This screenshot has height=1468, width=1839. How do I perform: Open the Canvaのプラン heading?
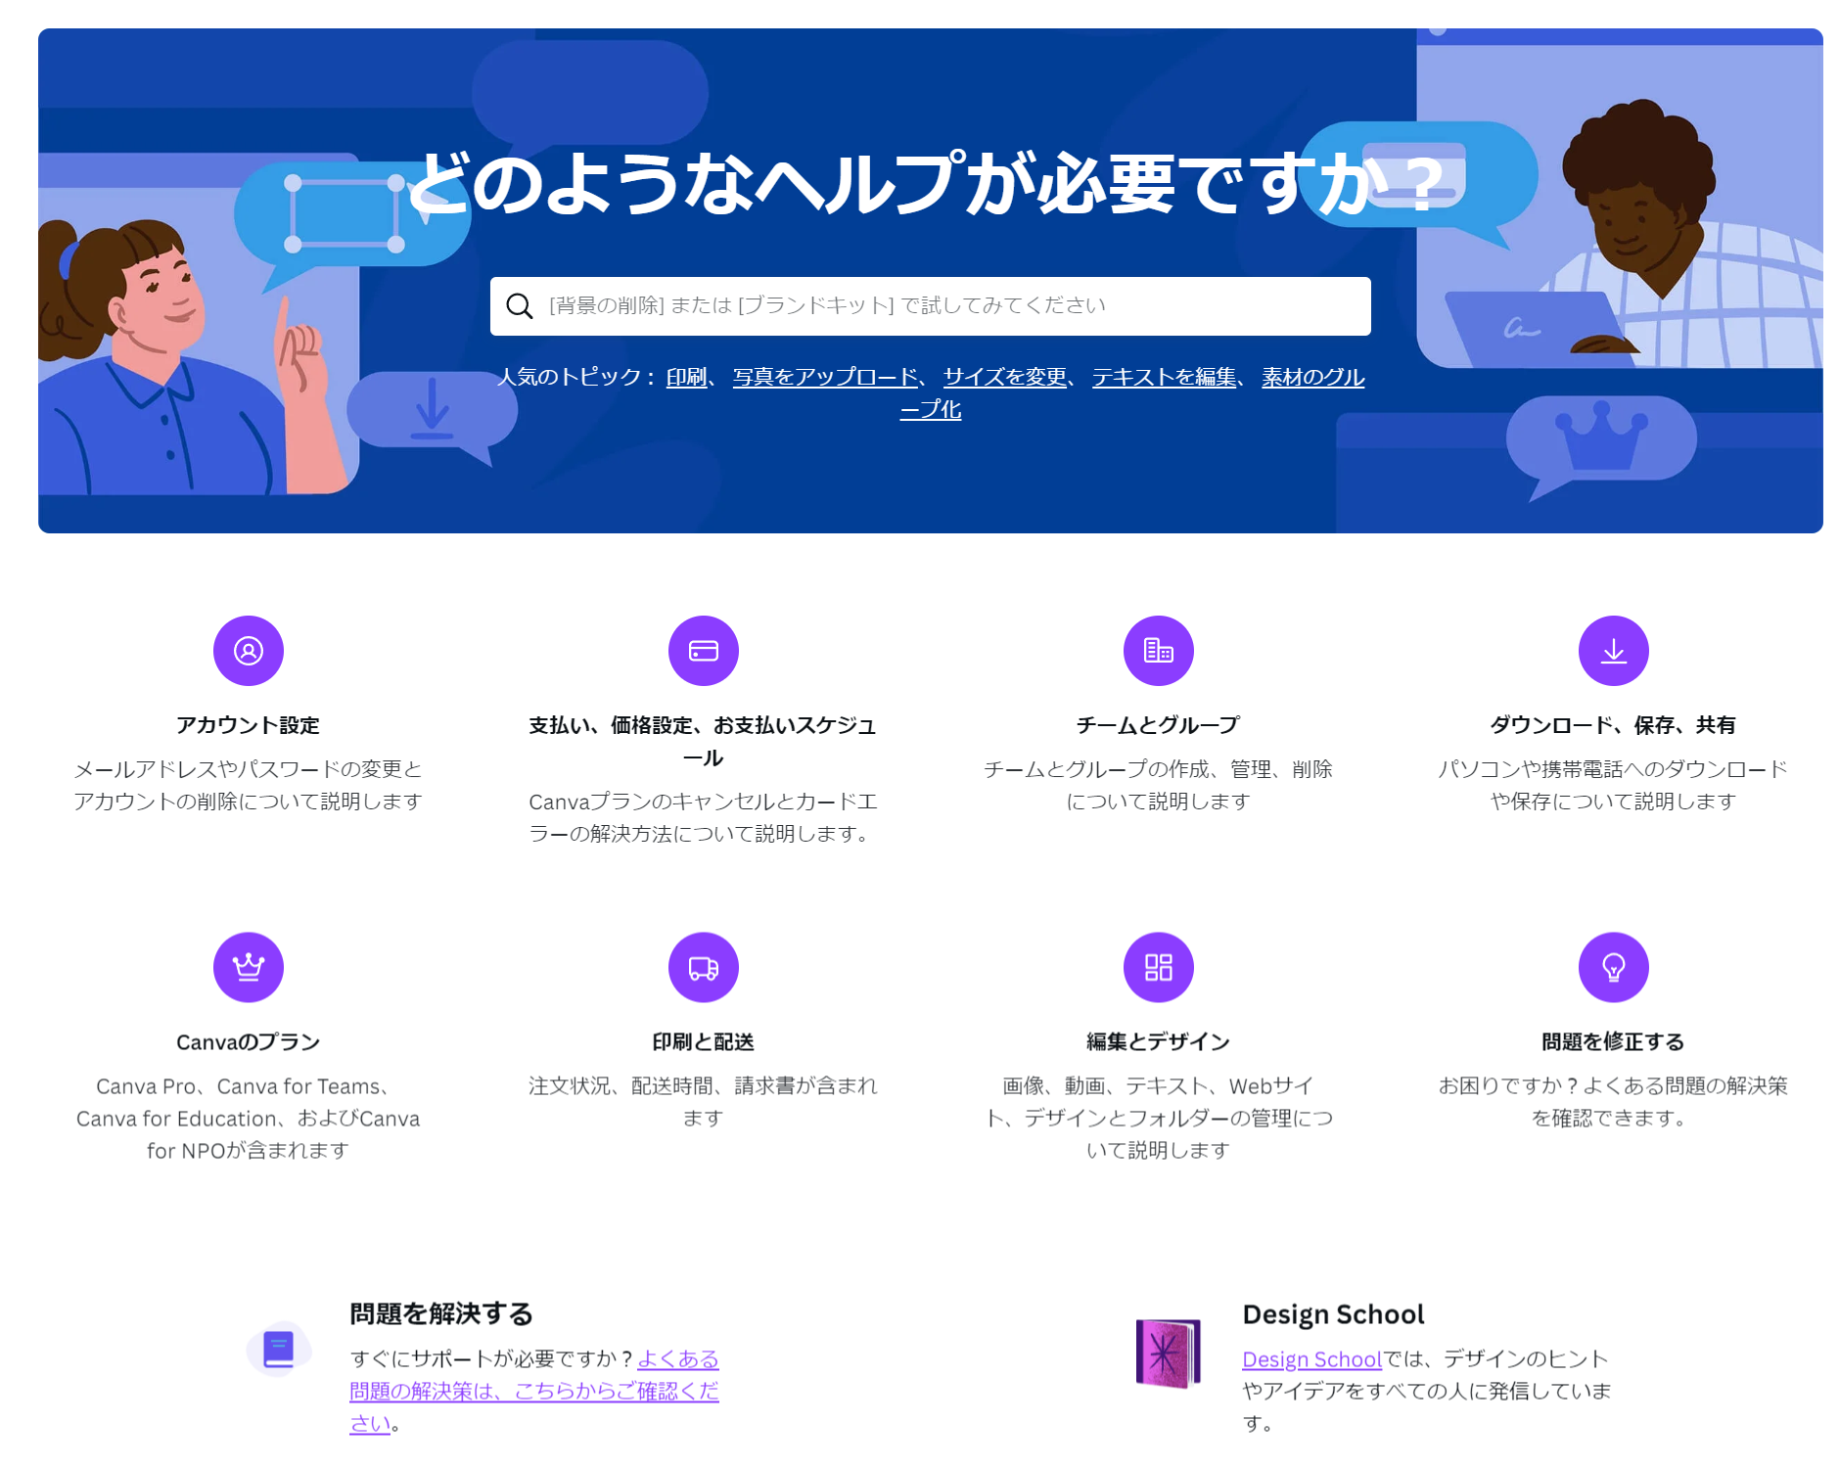tap(249, 1042)
